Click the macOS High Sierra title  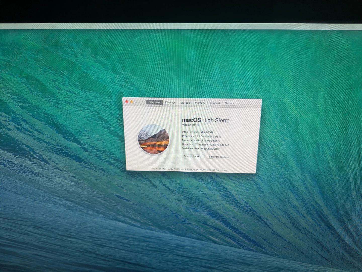206,120
